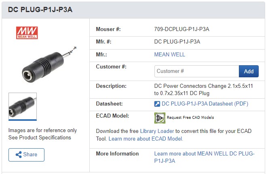The image size is (268, 174).
Task: Focus the Customer # input field
Action: tap(196, 71)
